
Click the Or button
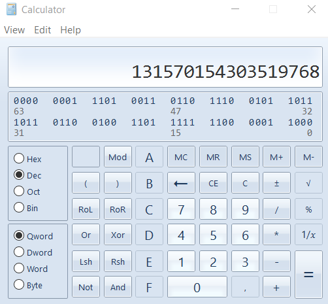86,235
